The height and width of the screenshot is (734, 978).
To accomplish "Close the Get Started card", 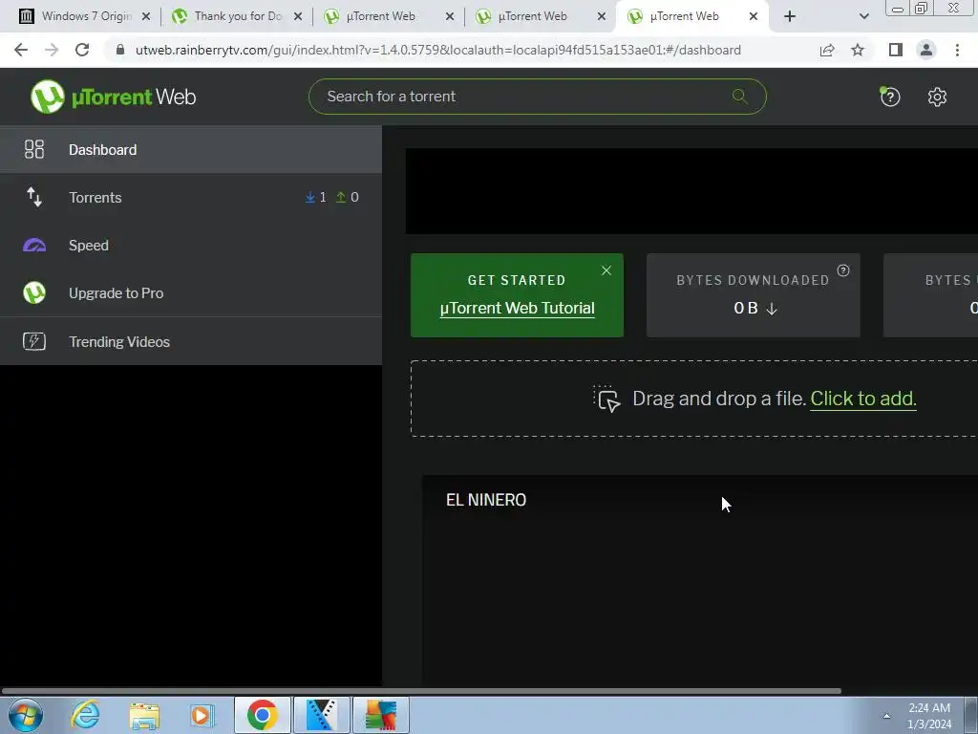I will click(x=606, y=270).
